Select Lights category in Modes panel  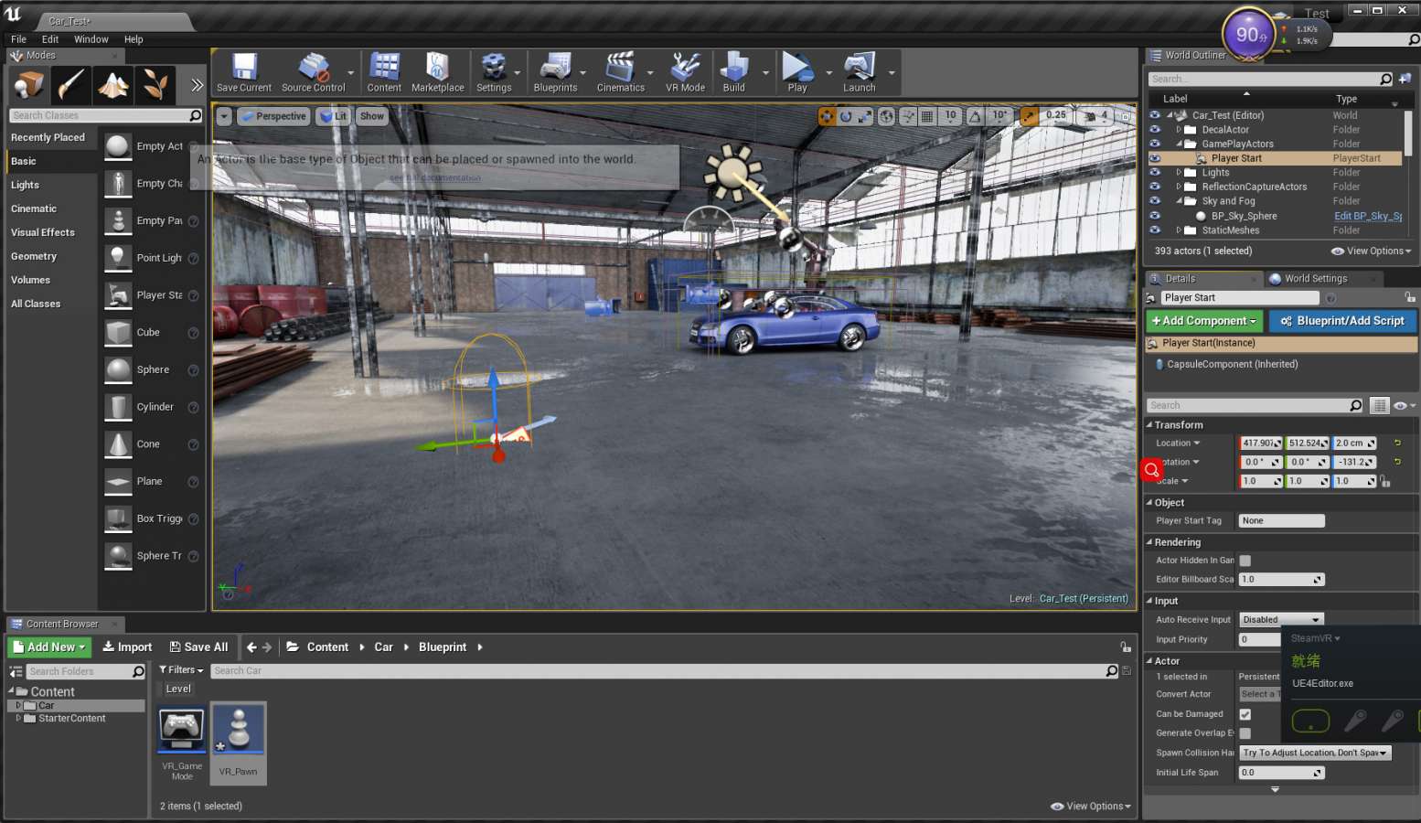[25, 185]
